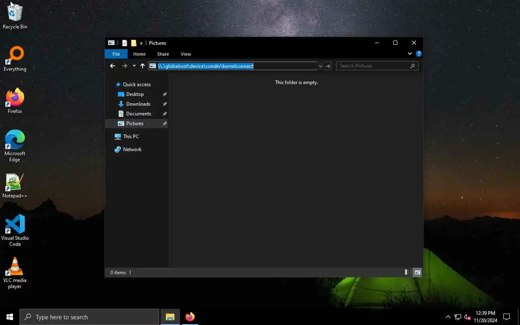Click the New folder quick access icon
Viewport: 520px width, 325px height.
[x=134, y=43]
